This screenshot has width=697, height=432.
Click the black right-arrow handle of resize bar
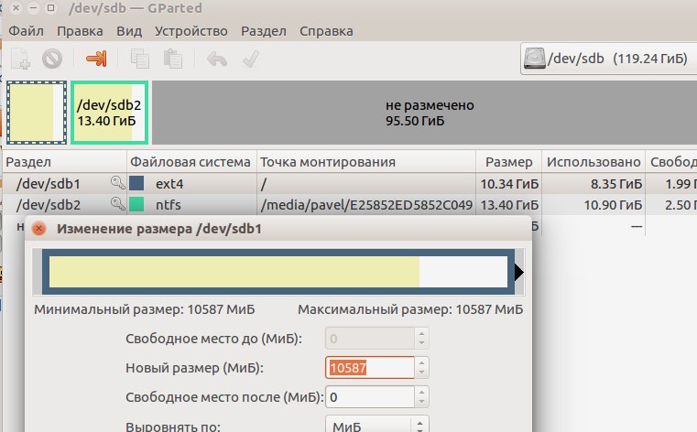(519, 272)
